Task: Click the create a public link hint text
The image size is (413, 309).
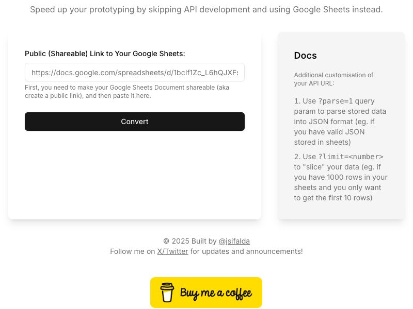Action: (x=127, y=92)
